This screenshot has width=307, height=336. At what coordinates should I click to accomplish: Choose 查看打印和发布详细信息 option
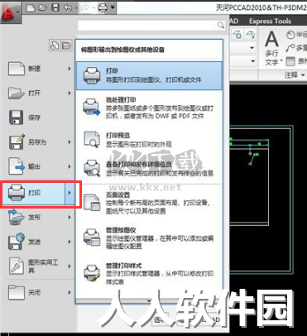click(x=149, y=169)
